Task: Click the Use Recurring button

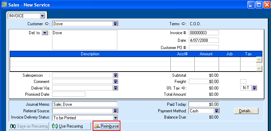Action: point(71,126)
